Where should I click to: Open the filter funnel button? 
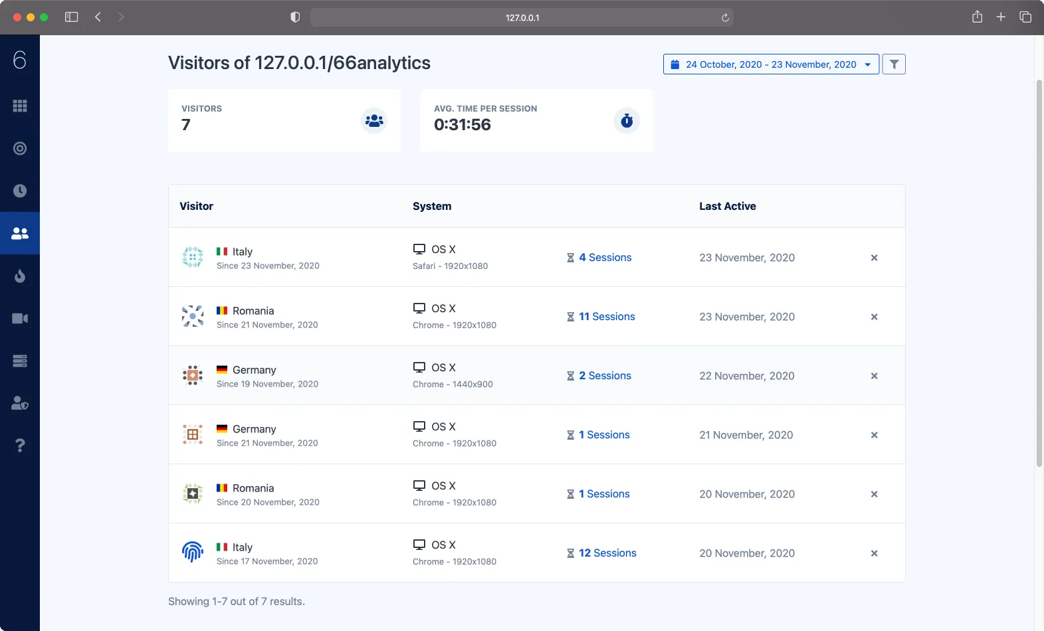click(x=894, y=64)
